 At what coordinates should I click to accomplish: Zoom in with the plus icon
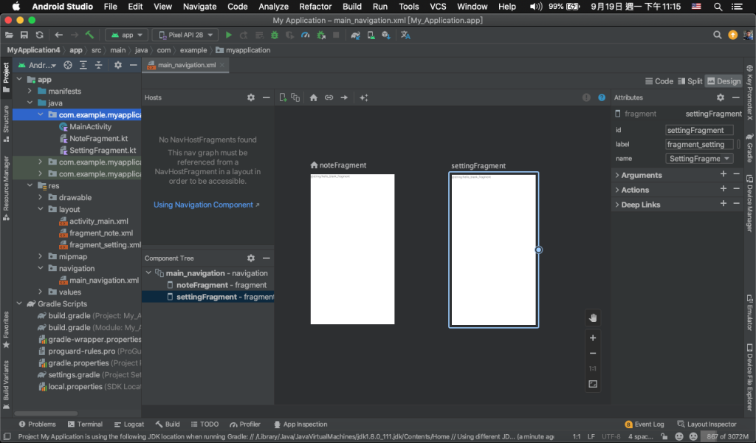(x=593, y=338)
